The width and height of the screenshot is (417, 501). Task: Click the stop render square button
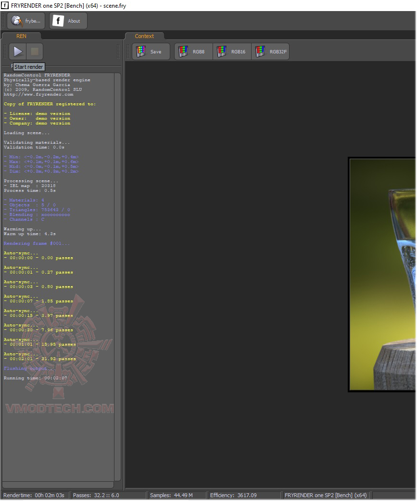[x=35, y=51]
